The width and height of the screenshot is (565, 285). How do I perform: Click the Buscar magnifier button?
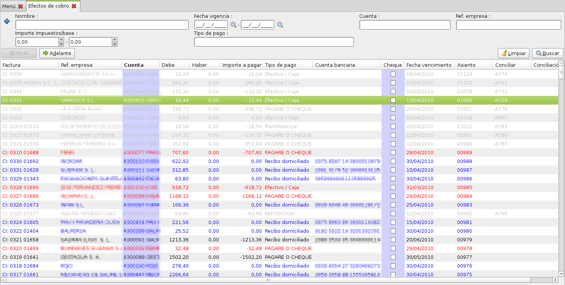point(548,53)
